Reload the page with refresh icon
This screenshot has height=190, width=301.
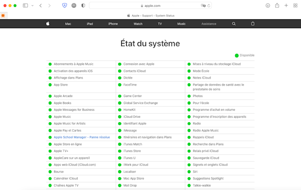[x=209, y=5]
